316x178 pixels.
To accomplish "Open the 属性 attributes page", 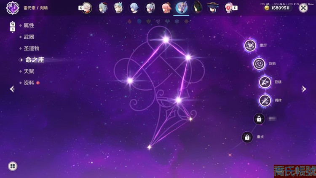I will (29, 25).
